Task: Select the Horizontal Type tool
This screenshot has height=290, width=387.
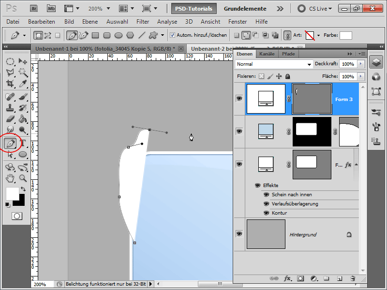Action: [x=23, y=143]
